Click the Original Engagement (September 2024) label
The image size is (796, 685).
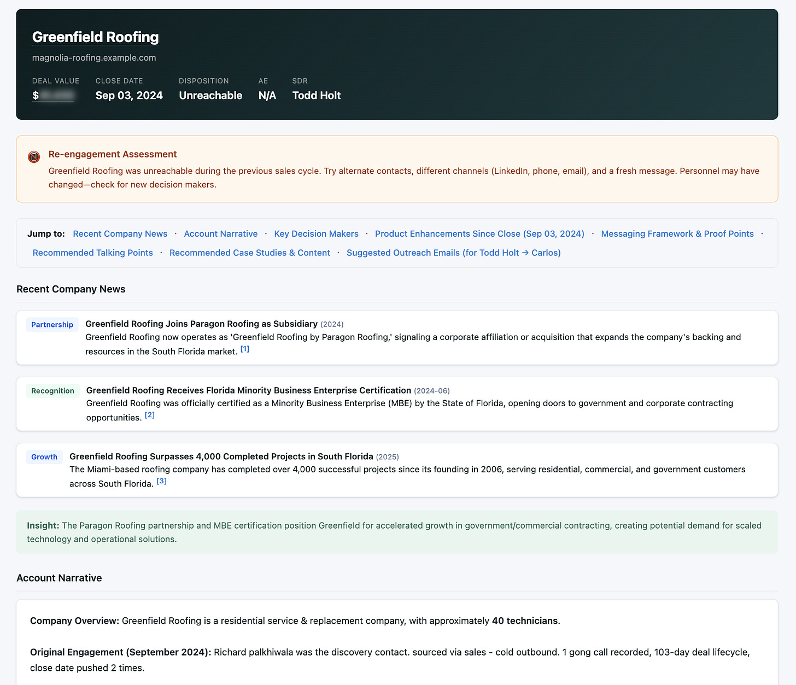121,652
